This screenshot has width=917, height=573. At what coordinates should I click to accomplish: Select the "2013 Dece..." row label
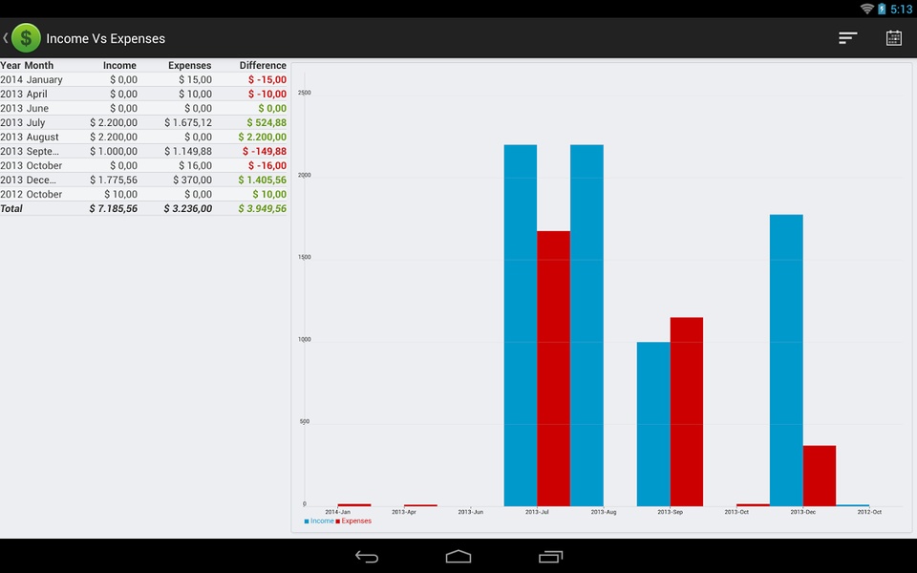[28, 180]
